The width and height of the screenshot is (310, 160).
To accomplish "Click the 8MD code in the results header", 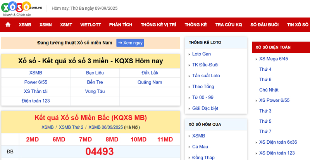I will click(112, 139).
